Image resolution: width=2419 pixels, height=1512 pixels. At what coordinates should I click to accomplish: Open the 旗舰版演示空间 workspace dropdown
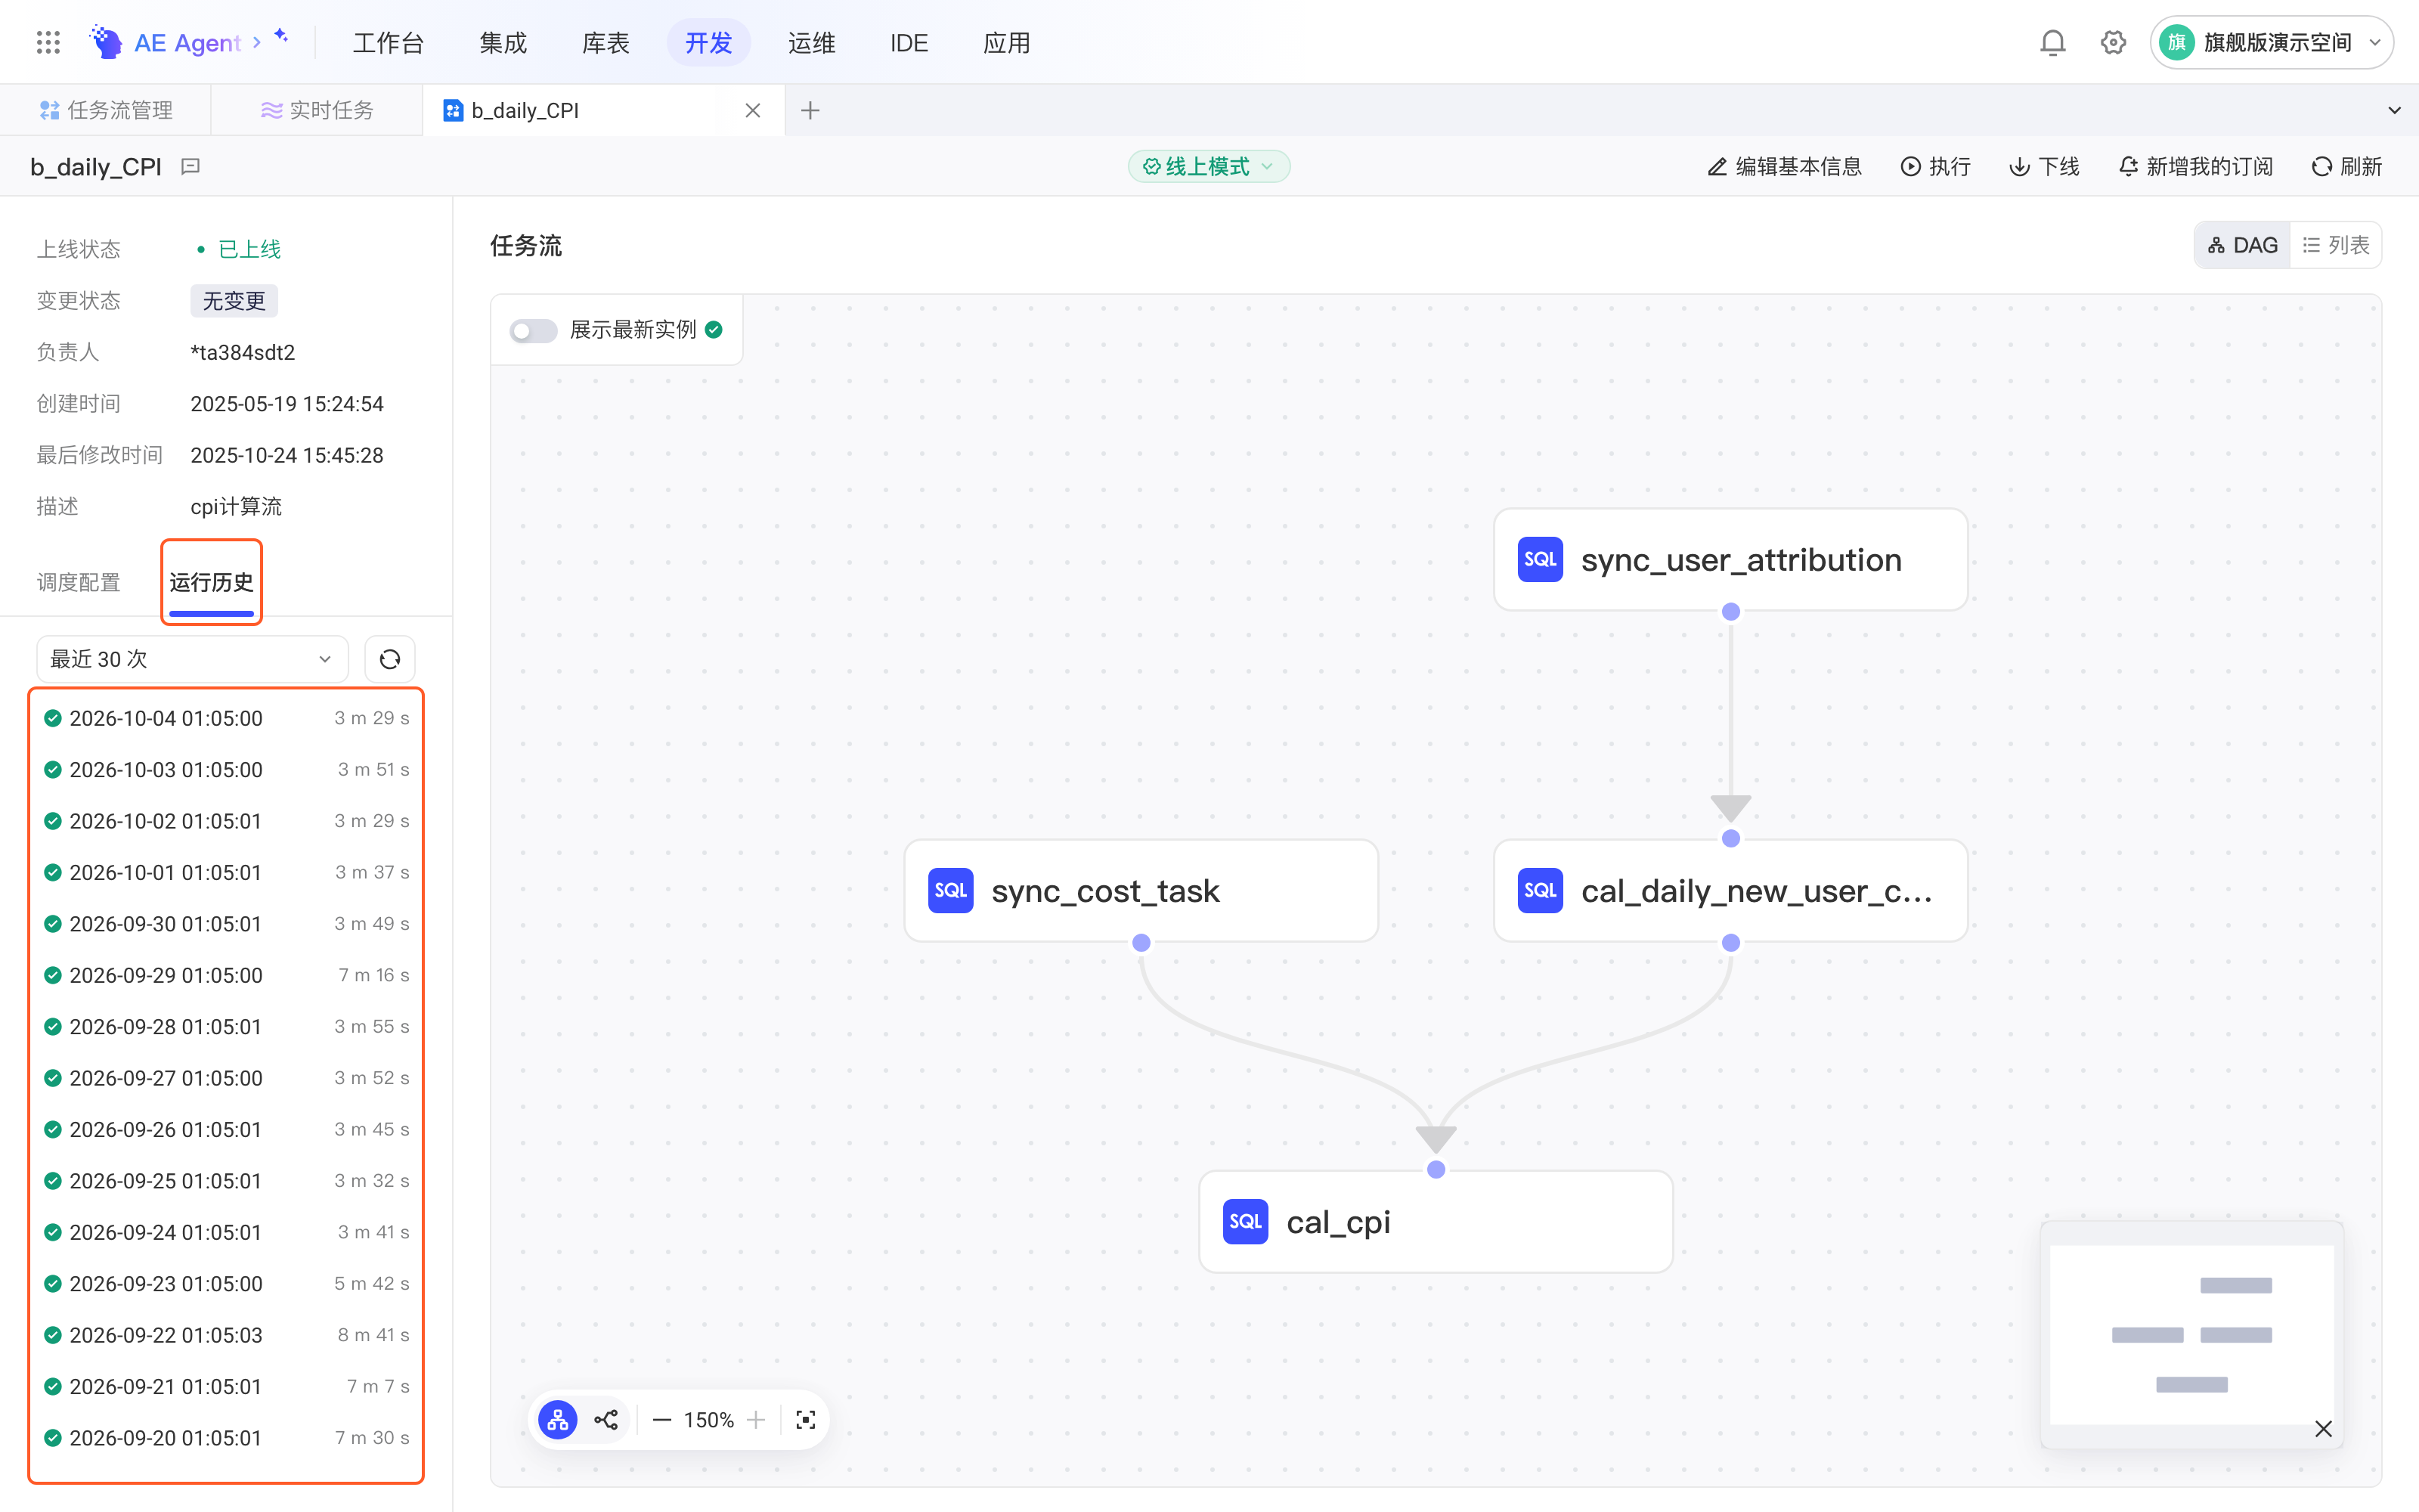[x=2271, y=42]
